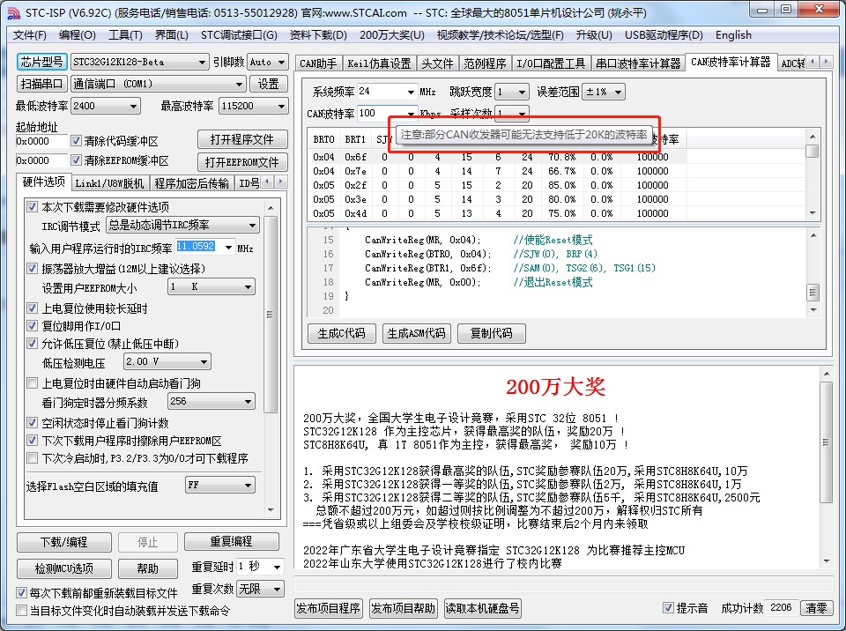Open 系统频率 24 MHz dropdown

tap(412, 92)
